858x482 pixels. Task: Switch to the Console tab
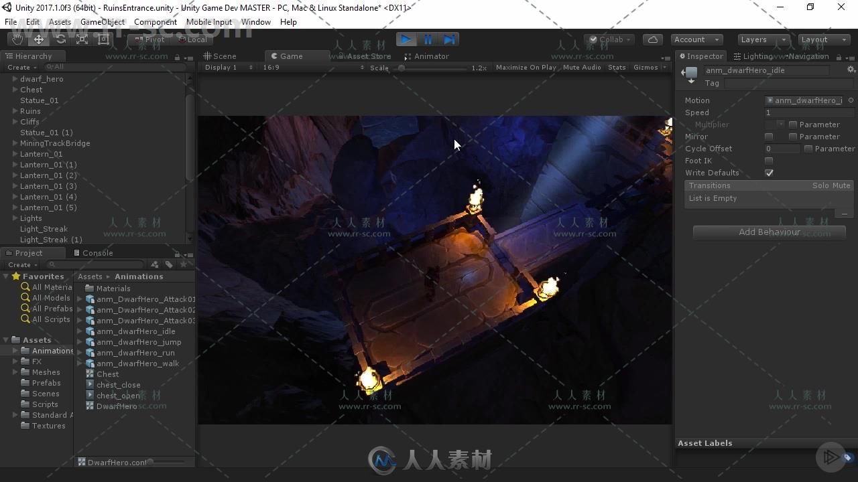[x=93, y=253]
